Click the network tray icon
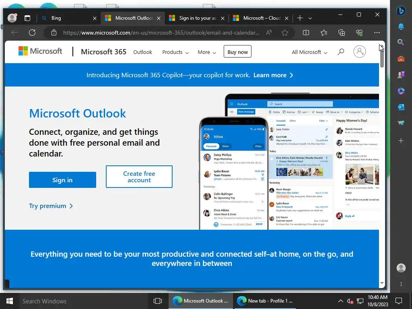 click(x=360, y=301)
